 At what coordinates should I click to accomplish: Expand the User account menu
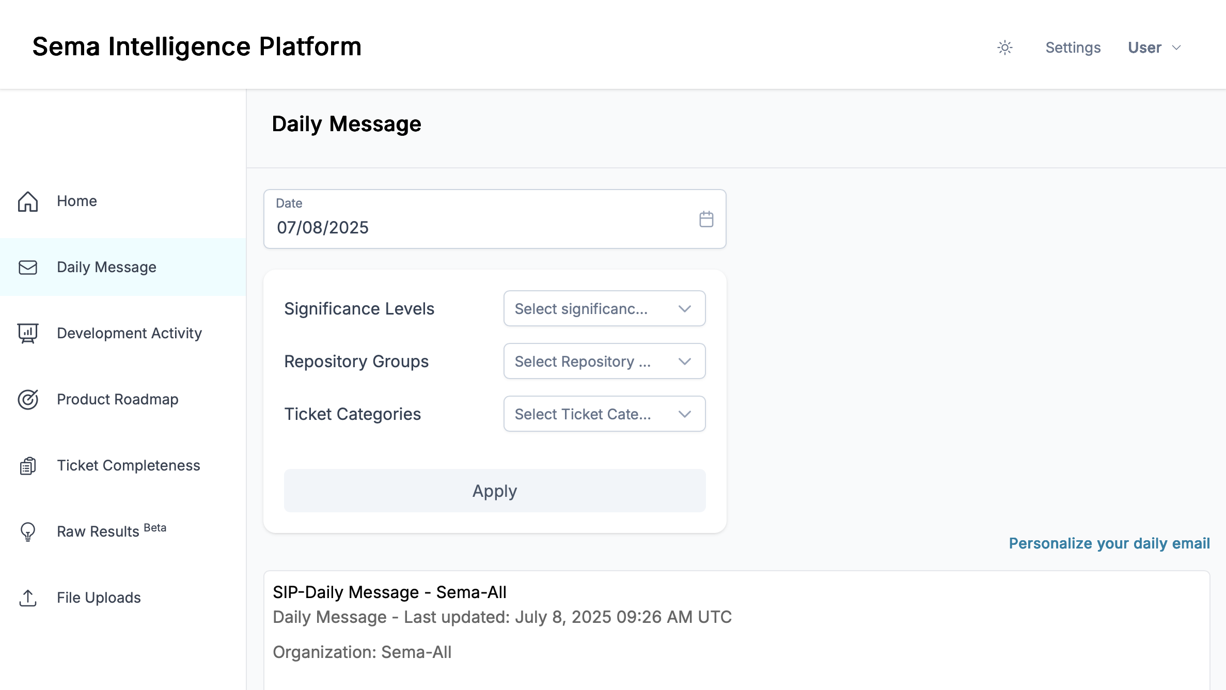click(1155, 48)
